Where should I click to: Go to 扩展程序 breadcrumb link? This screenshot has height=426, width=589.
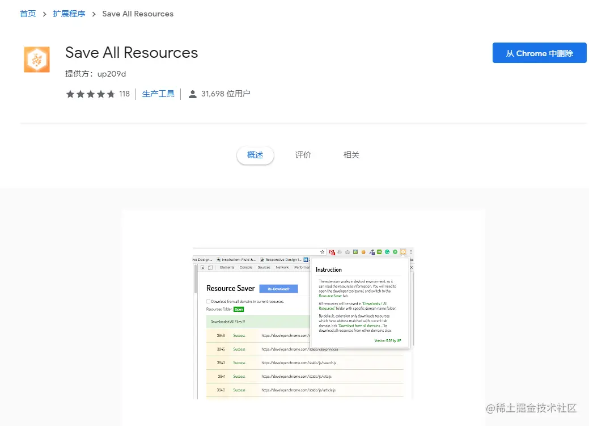[69, 14]
